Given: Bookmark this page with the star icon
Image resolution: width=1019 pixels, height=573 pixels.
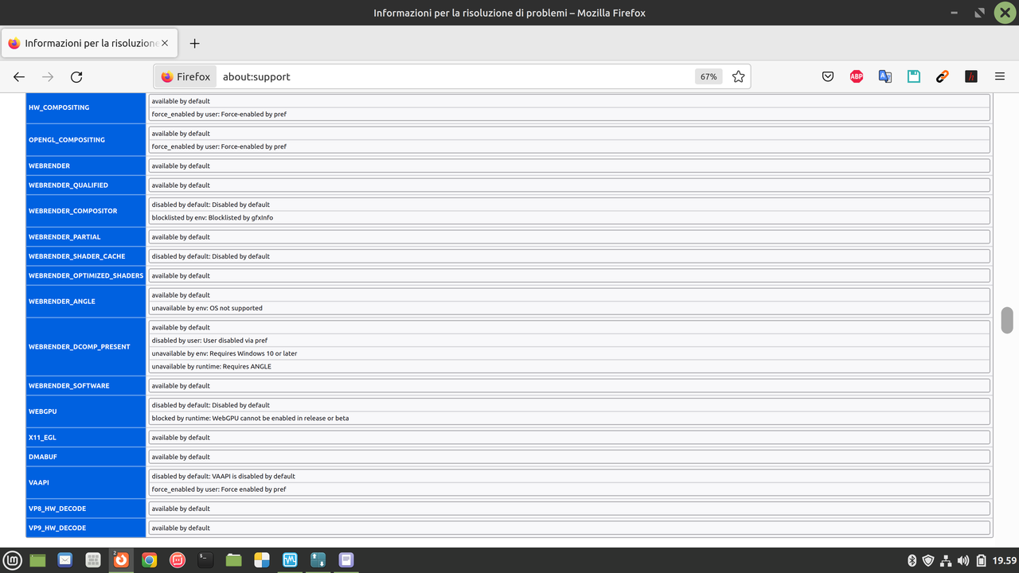Looking at the screenshot, I should pos(738,76).
